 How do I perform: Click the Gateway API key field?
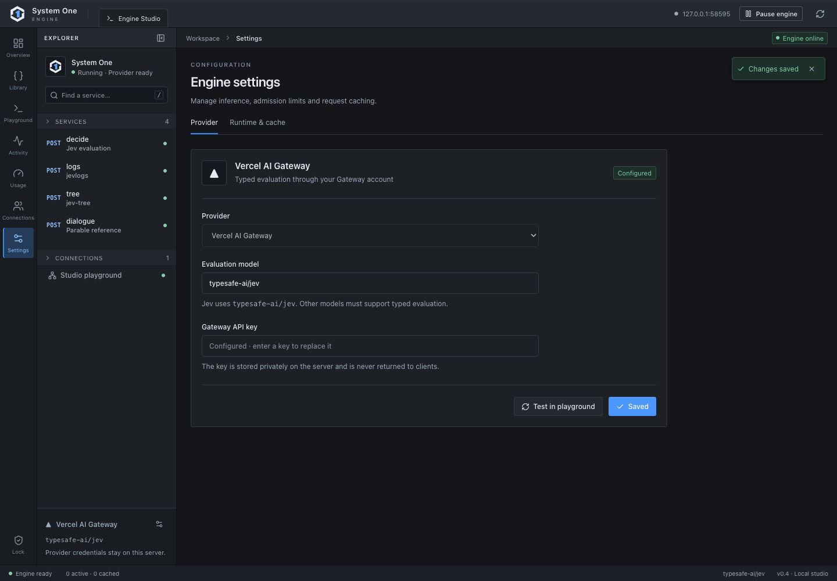pyautogui.click(x=370, y=346)
